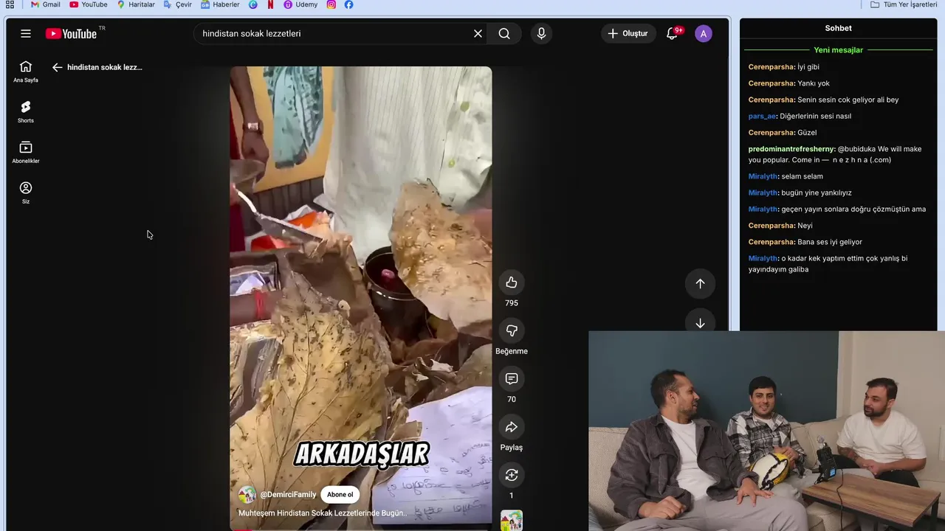
Task: Click the 'hindistan sokak lezz...' header title
Action: pyautogui.click(x=105, y=67)
